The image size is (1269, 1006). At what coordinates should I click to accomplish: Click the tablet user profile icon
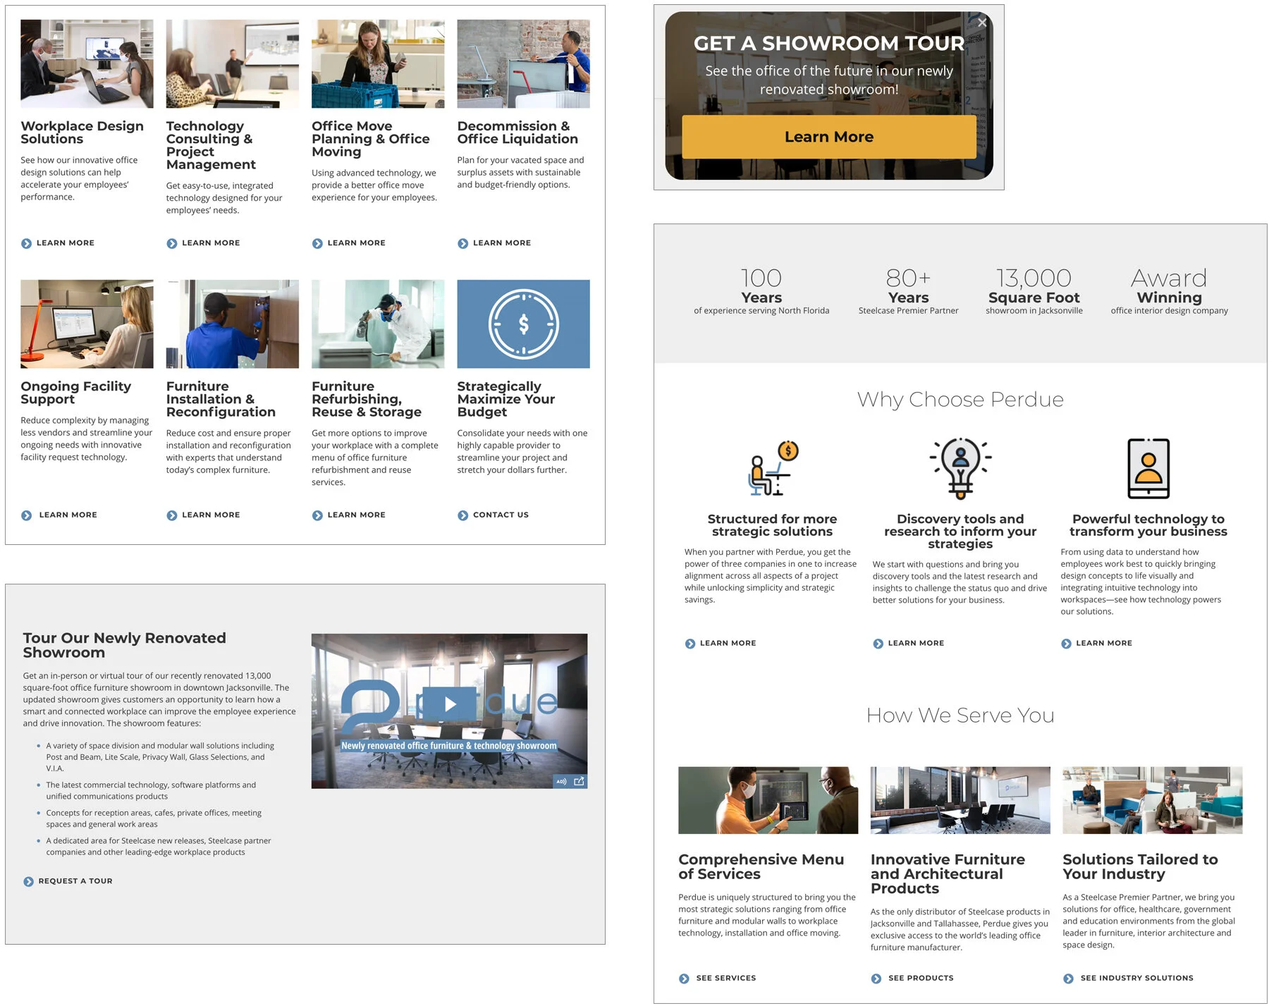(1148, 468)
